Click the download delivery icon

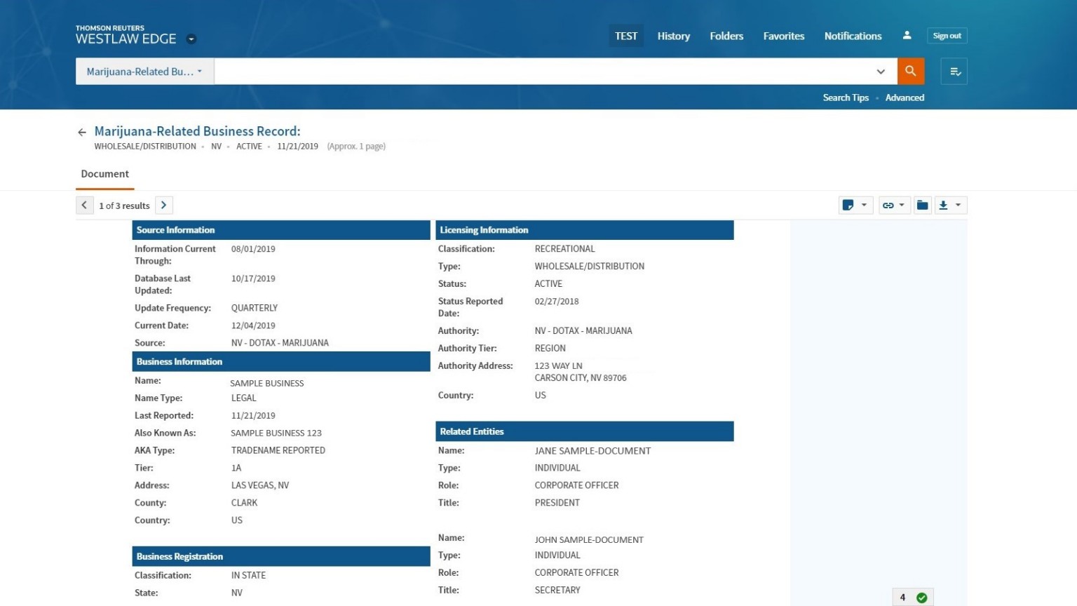944,205
